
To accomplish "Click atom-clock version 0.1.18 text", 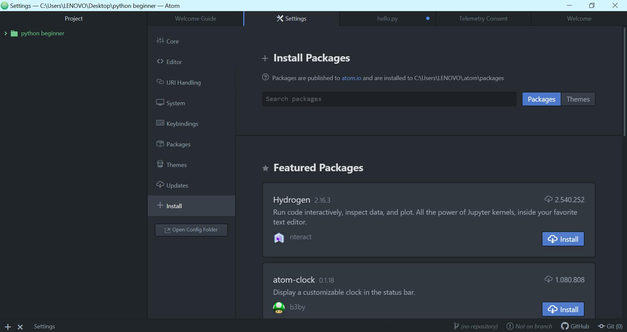I will pyautogui.click(x=327, y=280).
